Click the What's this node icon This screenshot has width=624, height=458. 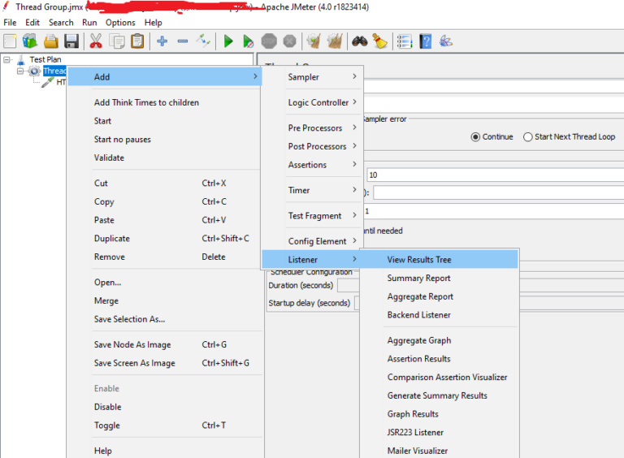tap(446, 41)
